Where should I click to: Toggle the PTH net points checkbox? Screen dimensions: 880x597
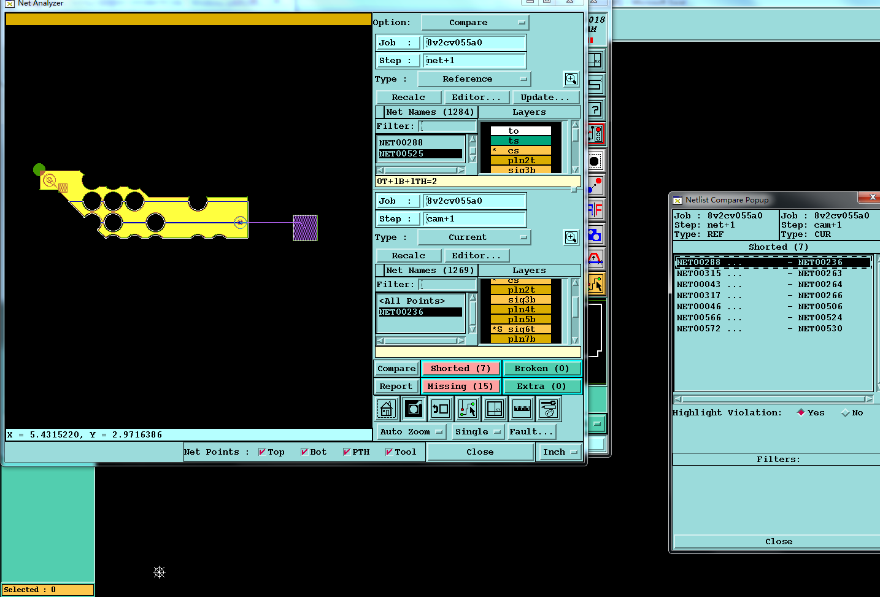(347, 452)
